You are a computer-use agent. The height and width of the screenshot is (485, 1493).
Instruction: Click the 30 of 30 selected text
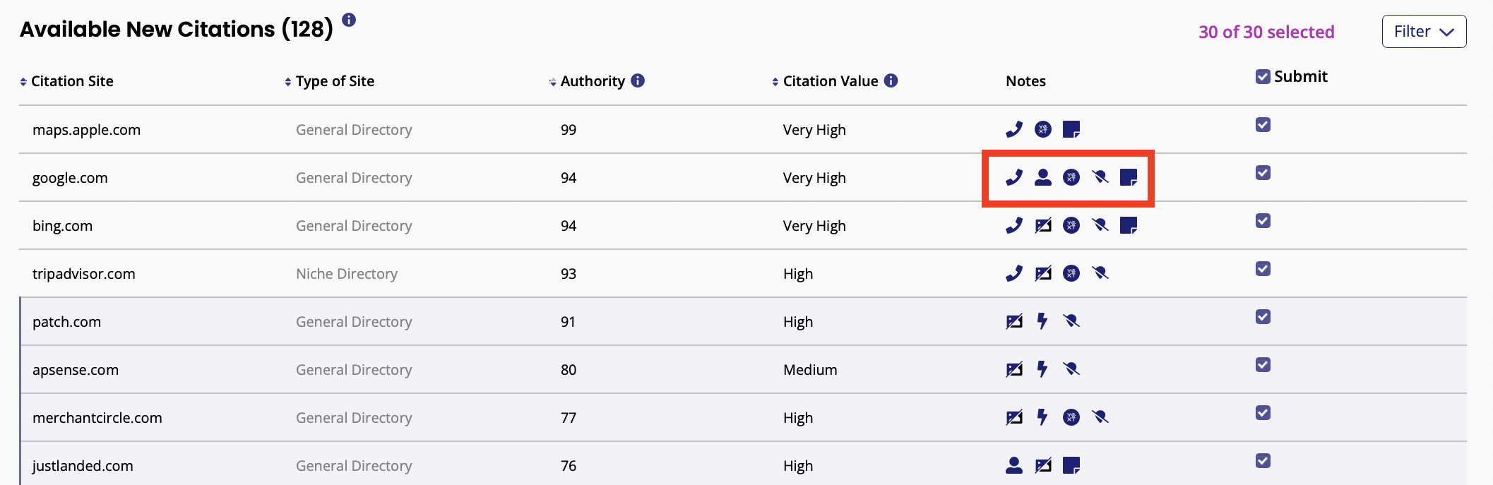[1266, 32]
